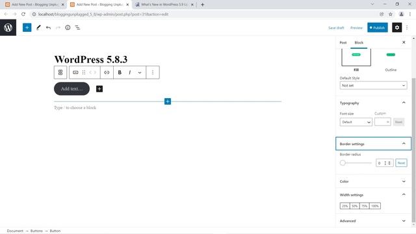Switch to the first Add New Post browser tab
The image size is (416, 234).
coord(34,5)
